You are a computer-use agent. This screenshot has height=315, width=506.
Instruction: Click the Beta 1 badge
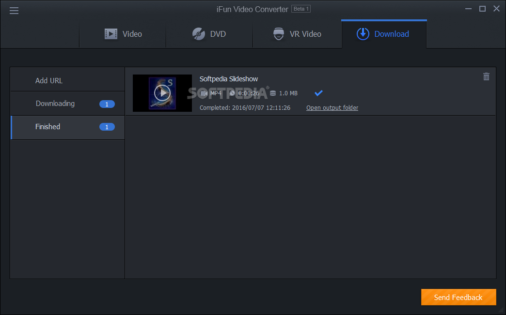click(x=301, y=9)
